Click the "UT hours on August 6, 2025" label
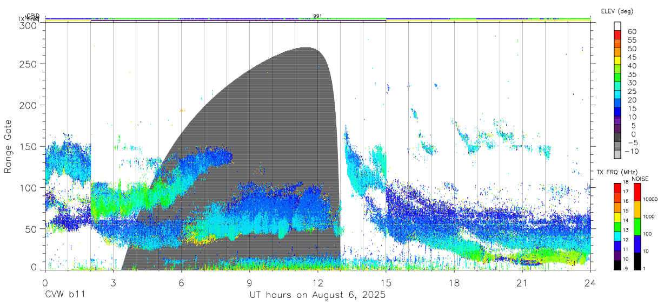 317,295
